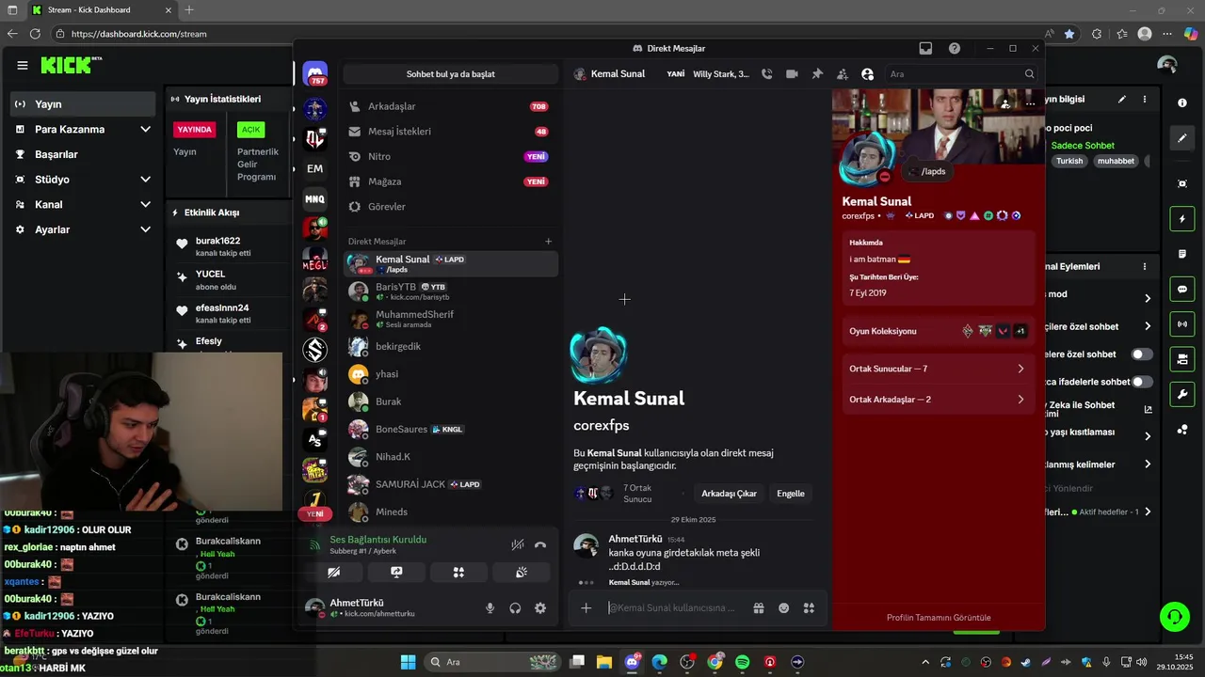This screenshot has height=677, width=1205.
Task: Click Windows Start button
Action: tap(408, 662)
